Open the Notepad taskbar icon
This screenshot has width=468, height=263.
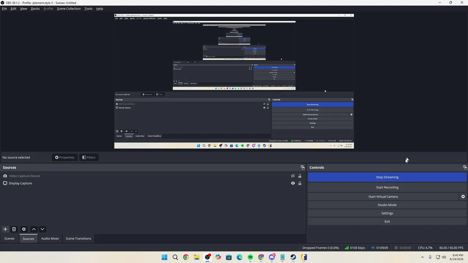click(x=283, y=257)
